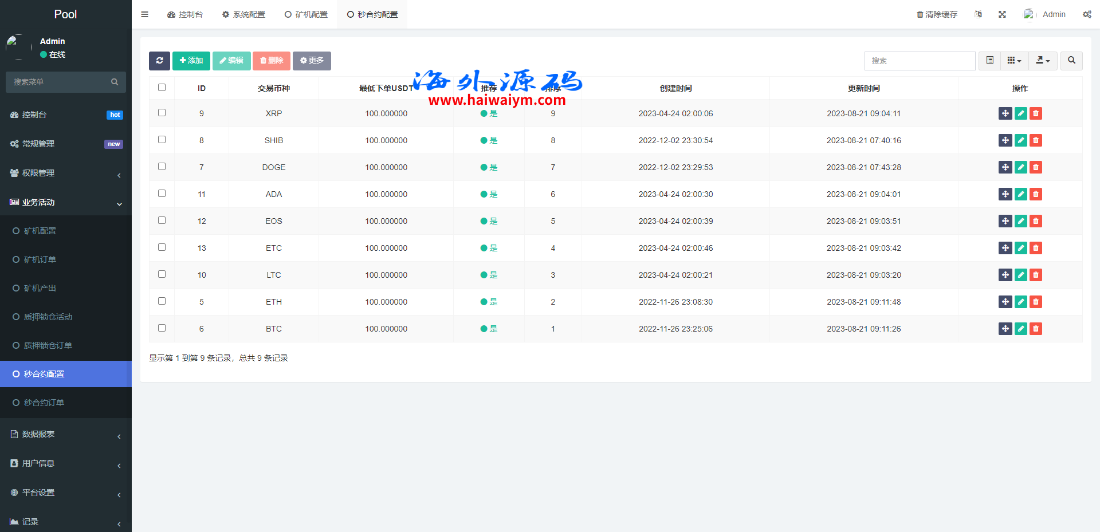Click the refresh table icon button
1100x532 pixels.
tap(159, 61)
